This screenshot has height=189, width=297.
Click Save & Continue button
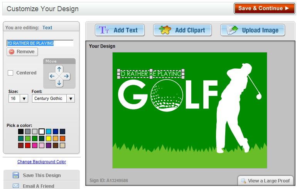tap(264, 8)
